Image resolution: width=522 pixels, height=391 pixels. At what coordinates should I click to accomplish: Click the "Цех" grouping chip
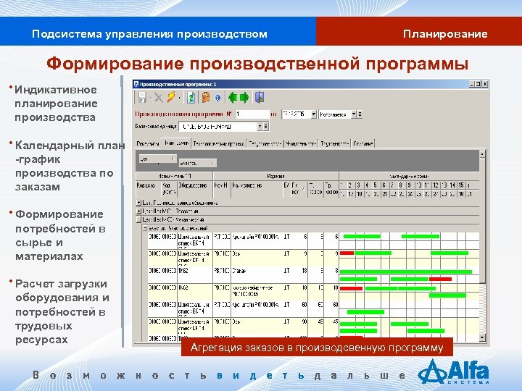click(157, 159)
